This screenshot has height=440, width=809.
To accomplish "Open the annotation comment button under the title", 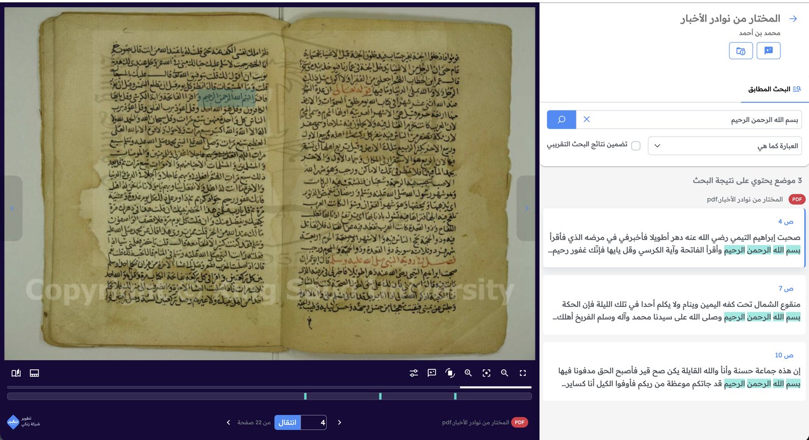I will click(x=769, y=51).
